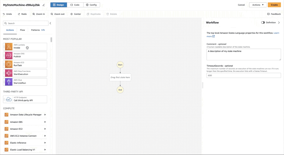The height and width of the screenshot is (155, 284).
Task: Click the Amazon ECS RunTask icon
Action: tap(9, 64)
